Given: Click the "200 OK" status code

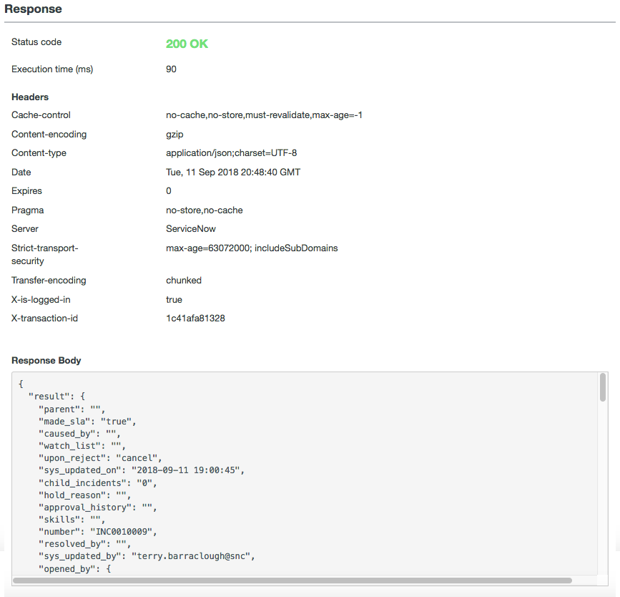Looking at the screenshot, I should point(187,44).
